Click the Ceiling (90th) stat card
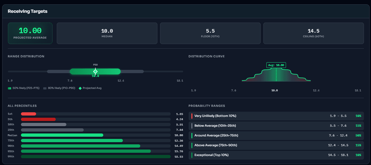 point(313,33)
